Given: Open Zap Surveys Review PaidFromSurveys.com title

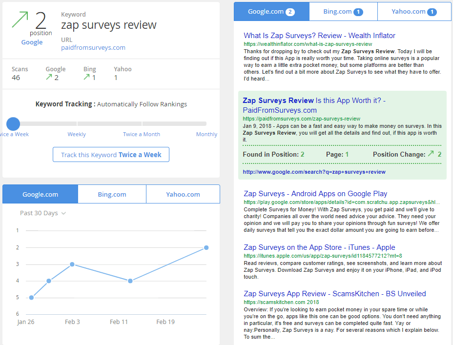Looking at the screenshot, I should point(314,105).
